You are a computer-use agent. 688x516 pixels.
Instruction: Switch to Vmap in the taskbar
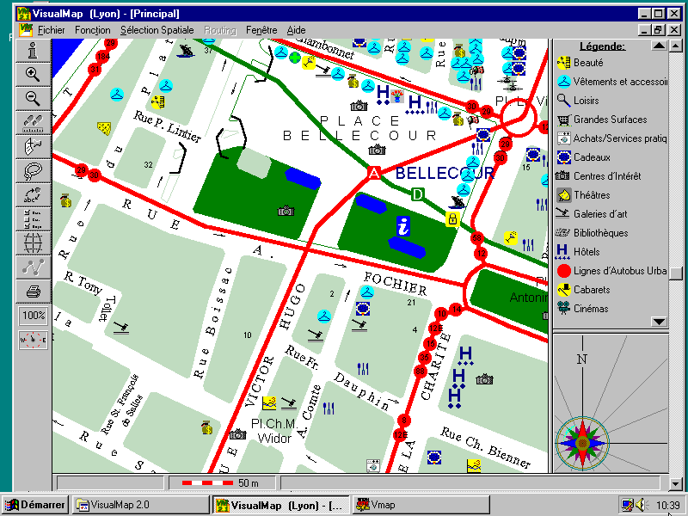[420, 505]
